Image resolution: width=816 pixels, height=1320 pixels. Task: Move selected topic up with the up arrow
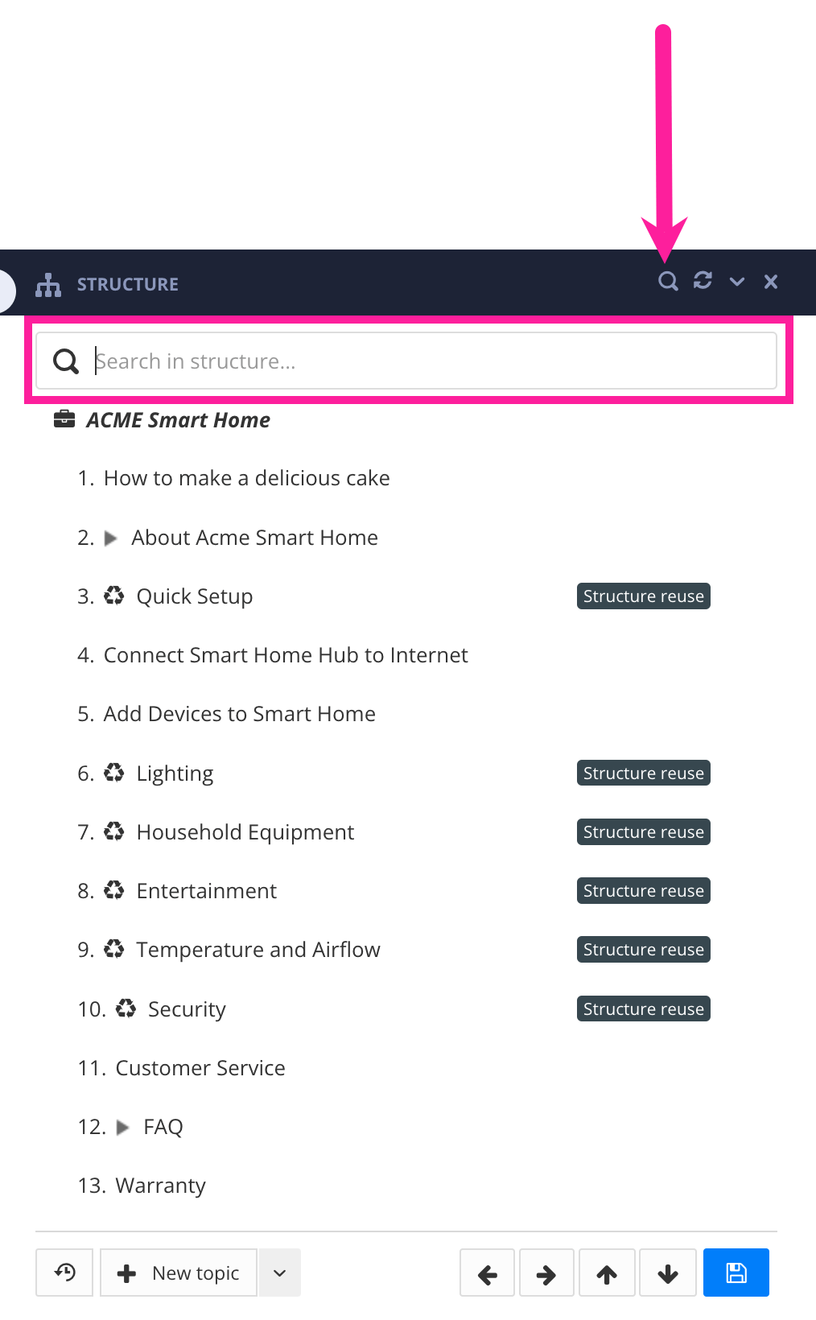coord(607,1272)
